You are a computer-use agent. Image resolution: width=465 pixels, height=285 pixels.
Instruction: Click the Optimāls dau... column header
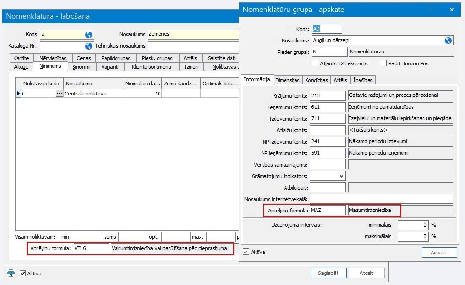[x=220, y=84]
